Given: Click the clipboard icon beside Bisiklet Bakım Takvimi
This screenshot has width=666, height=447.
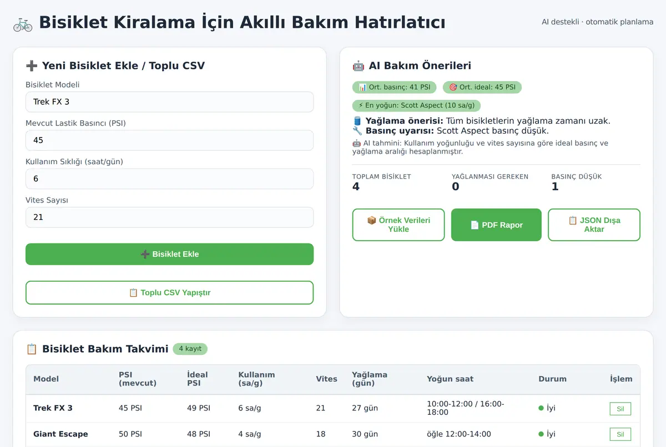Looking at the screenshot, I should (32, 349).
